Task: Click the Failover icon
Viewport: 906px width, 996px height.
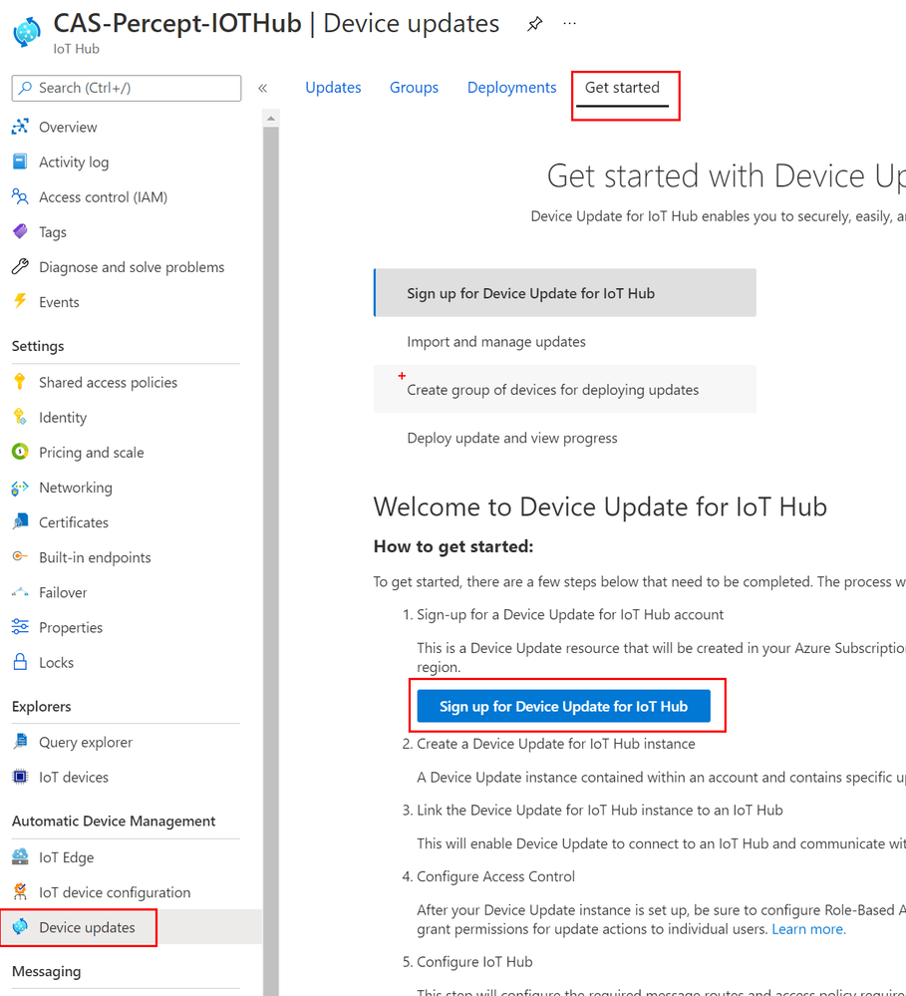Action: pos(20,592)
